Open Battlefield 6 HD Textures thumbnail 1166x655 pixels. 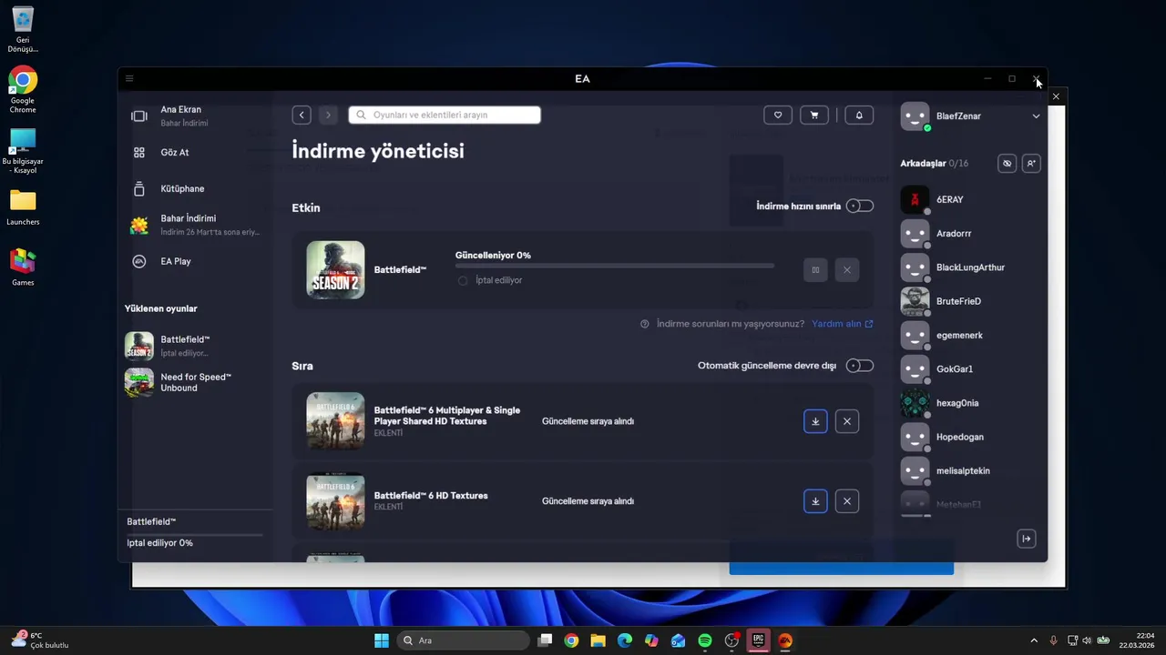(335, 501)
